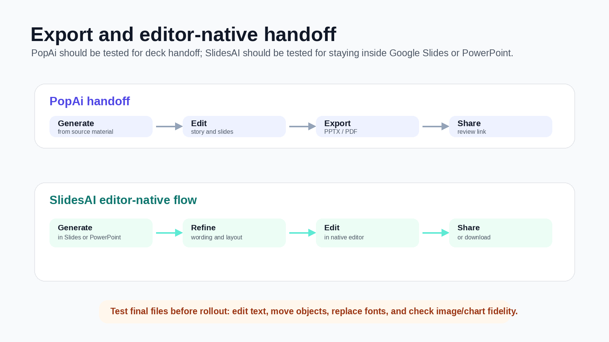Click the gray arrow between Generate and Edit
The height and width of the screenshot is (342, 609).
tap(169, 127)
